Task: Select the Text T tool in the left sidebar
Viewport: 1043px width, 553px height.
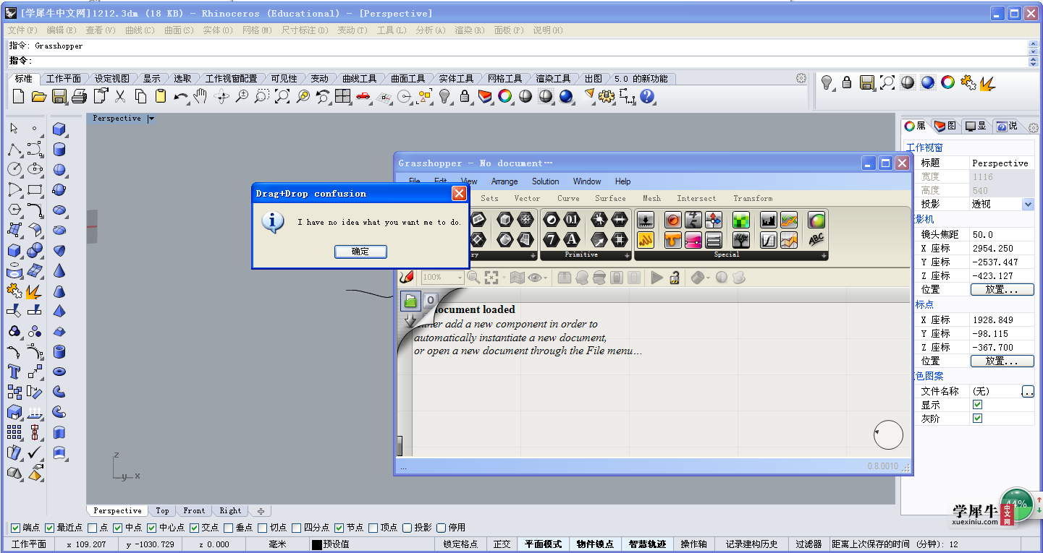Action: pos(14,372)
